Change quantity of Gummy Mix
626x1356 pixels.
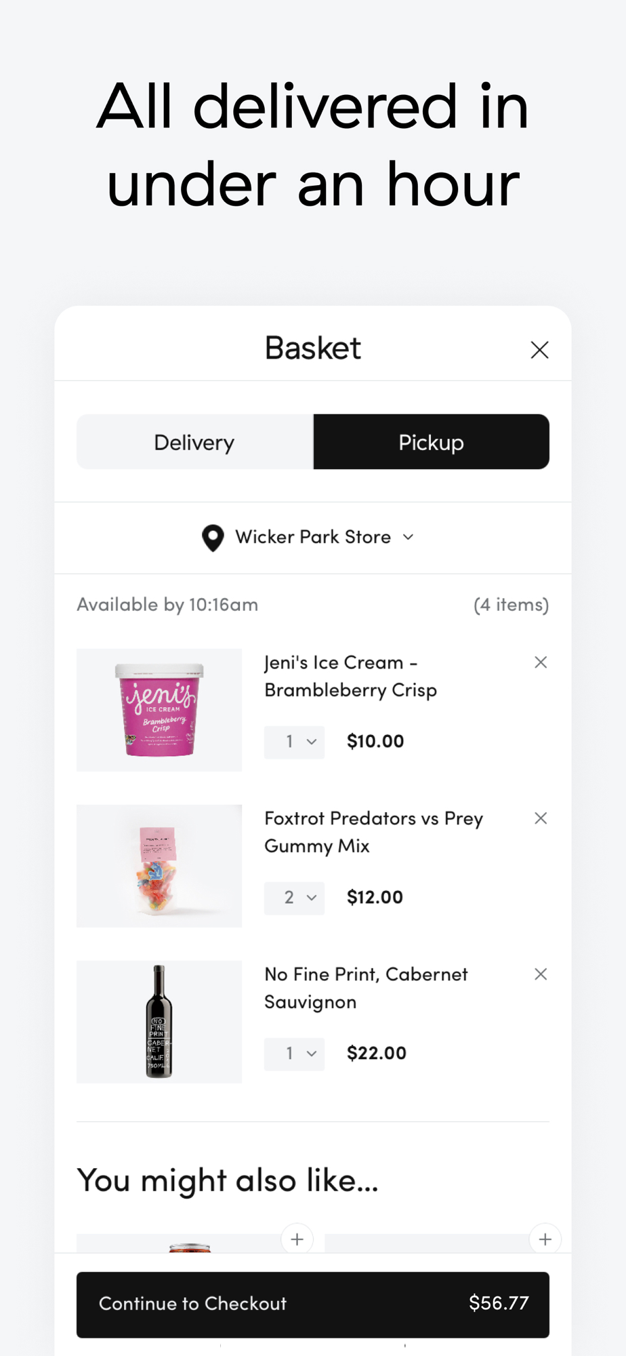pos(294,898)
